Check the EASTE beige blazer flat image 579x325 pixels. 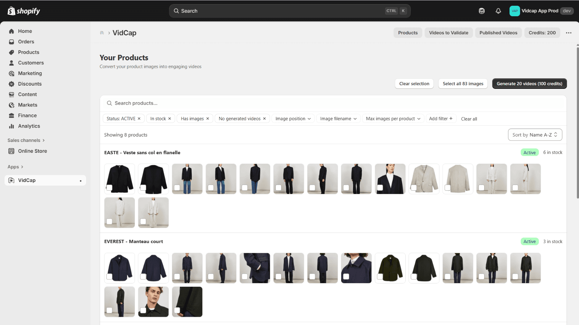point(414,187)
